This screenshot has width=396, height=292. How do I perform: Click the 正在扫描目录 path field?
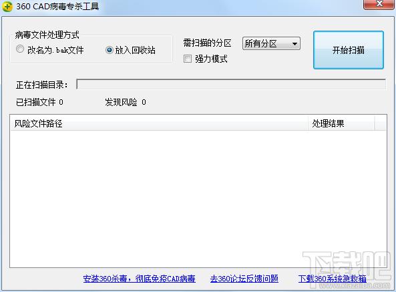tap(231, 84)
